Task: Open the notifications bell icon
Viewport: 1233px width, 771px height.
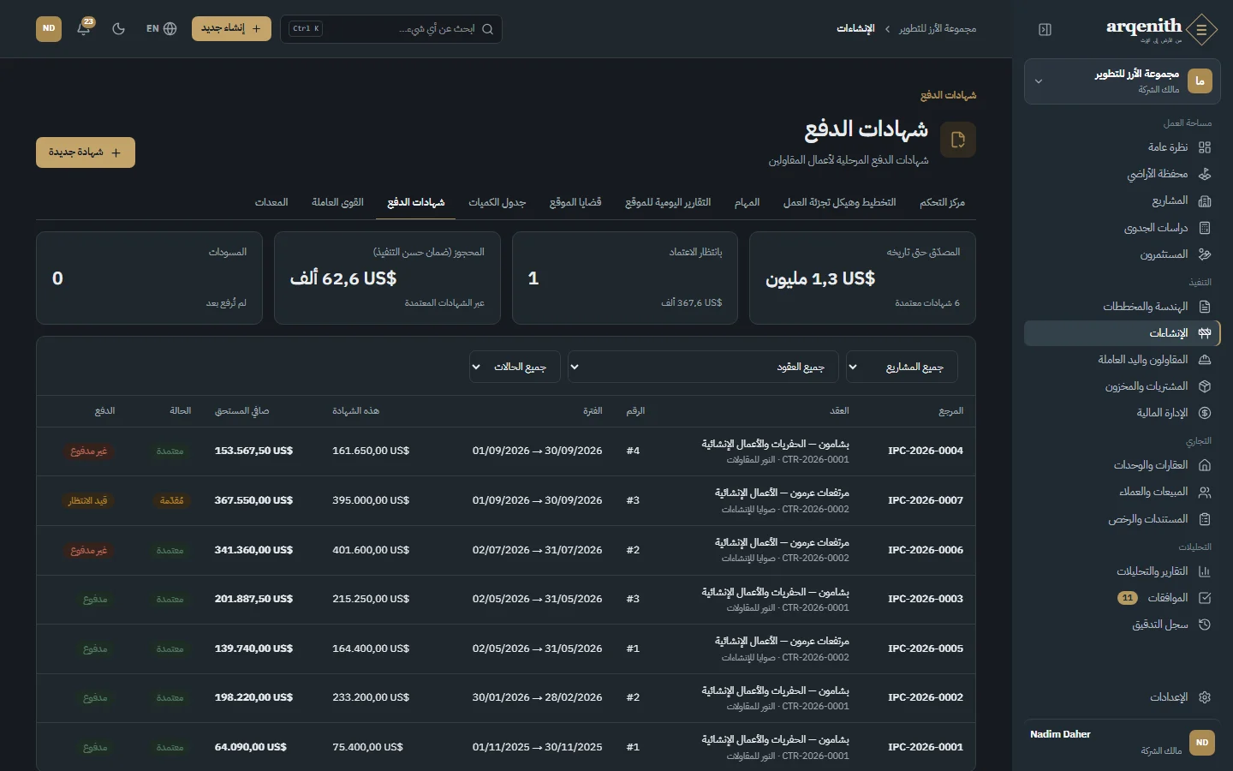Action: click(84, 28)
